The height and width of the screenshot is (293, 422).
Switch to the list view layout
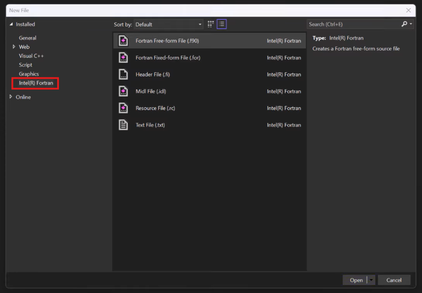click(222, 24)
